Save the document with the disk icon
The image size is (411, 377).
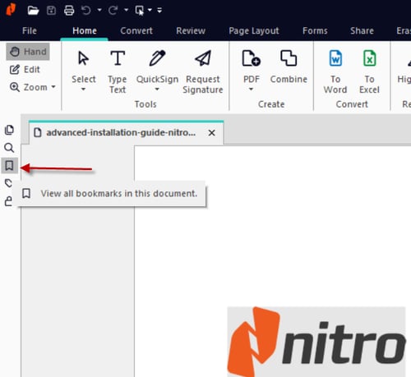pos(51,11)
